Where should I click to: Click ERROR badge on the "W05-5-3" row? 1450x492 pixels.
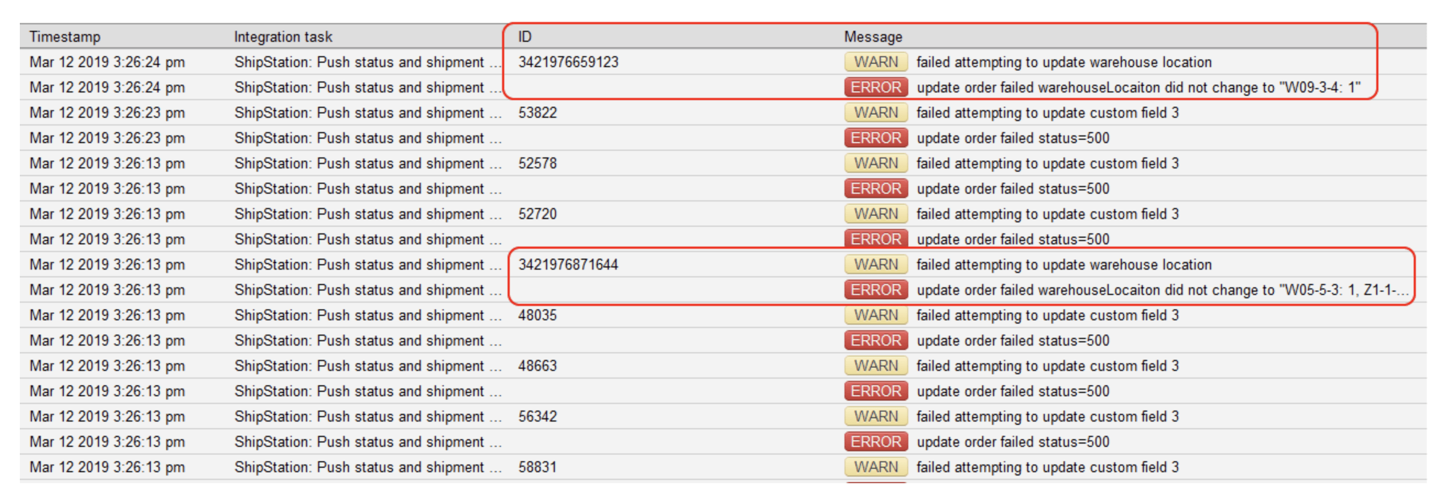(876, 290)
